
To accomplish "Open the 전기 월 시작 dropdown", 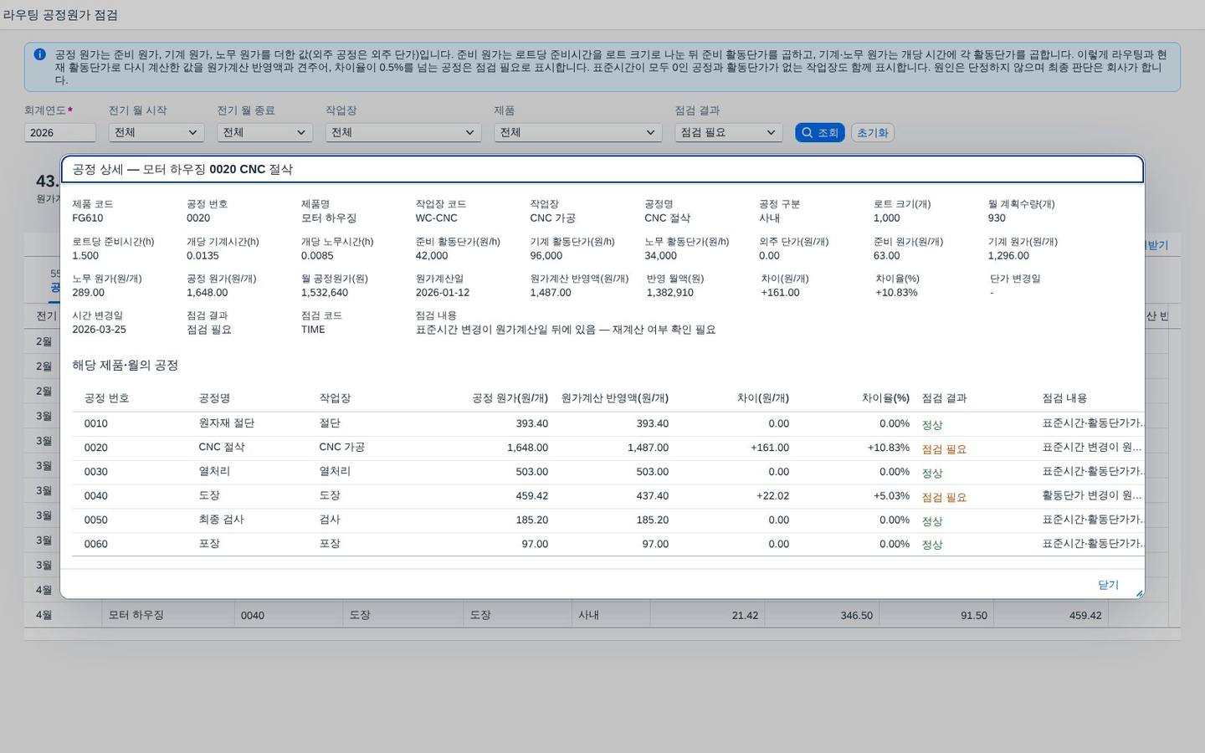I will tap(156, 132).
